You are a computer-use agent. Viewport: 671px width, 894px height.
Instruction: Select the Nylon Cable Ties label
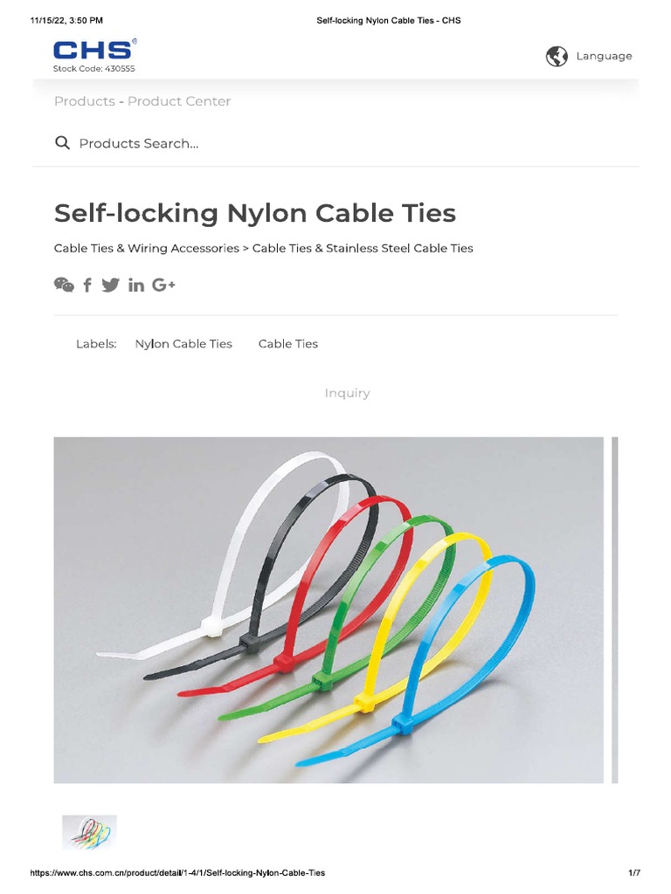pos(183,344)
